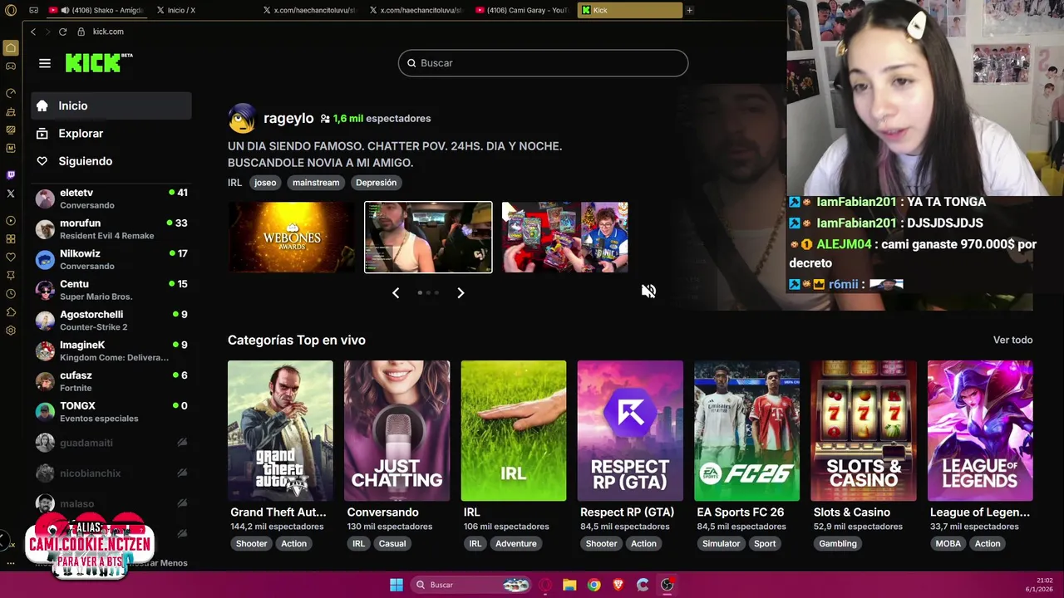Open Slots & Casino category card

864,431
